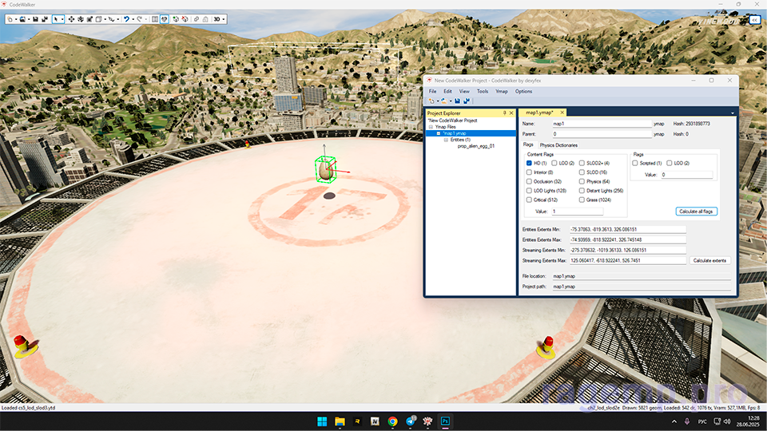Image resolution: width=767 pixels, height=431 pixels.
Task: Activate the Scale widget tool
Action: pyautogui.click(x=89, y=19)
